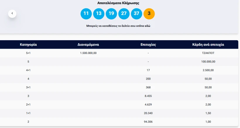Click the Αποτελέσματα Κλήρωσης heading
240x128 pixels.
coord(118,3)
